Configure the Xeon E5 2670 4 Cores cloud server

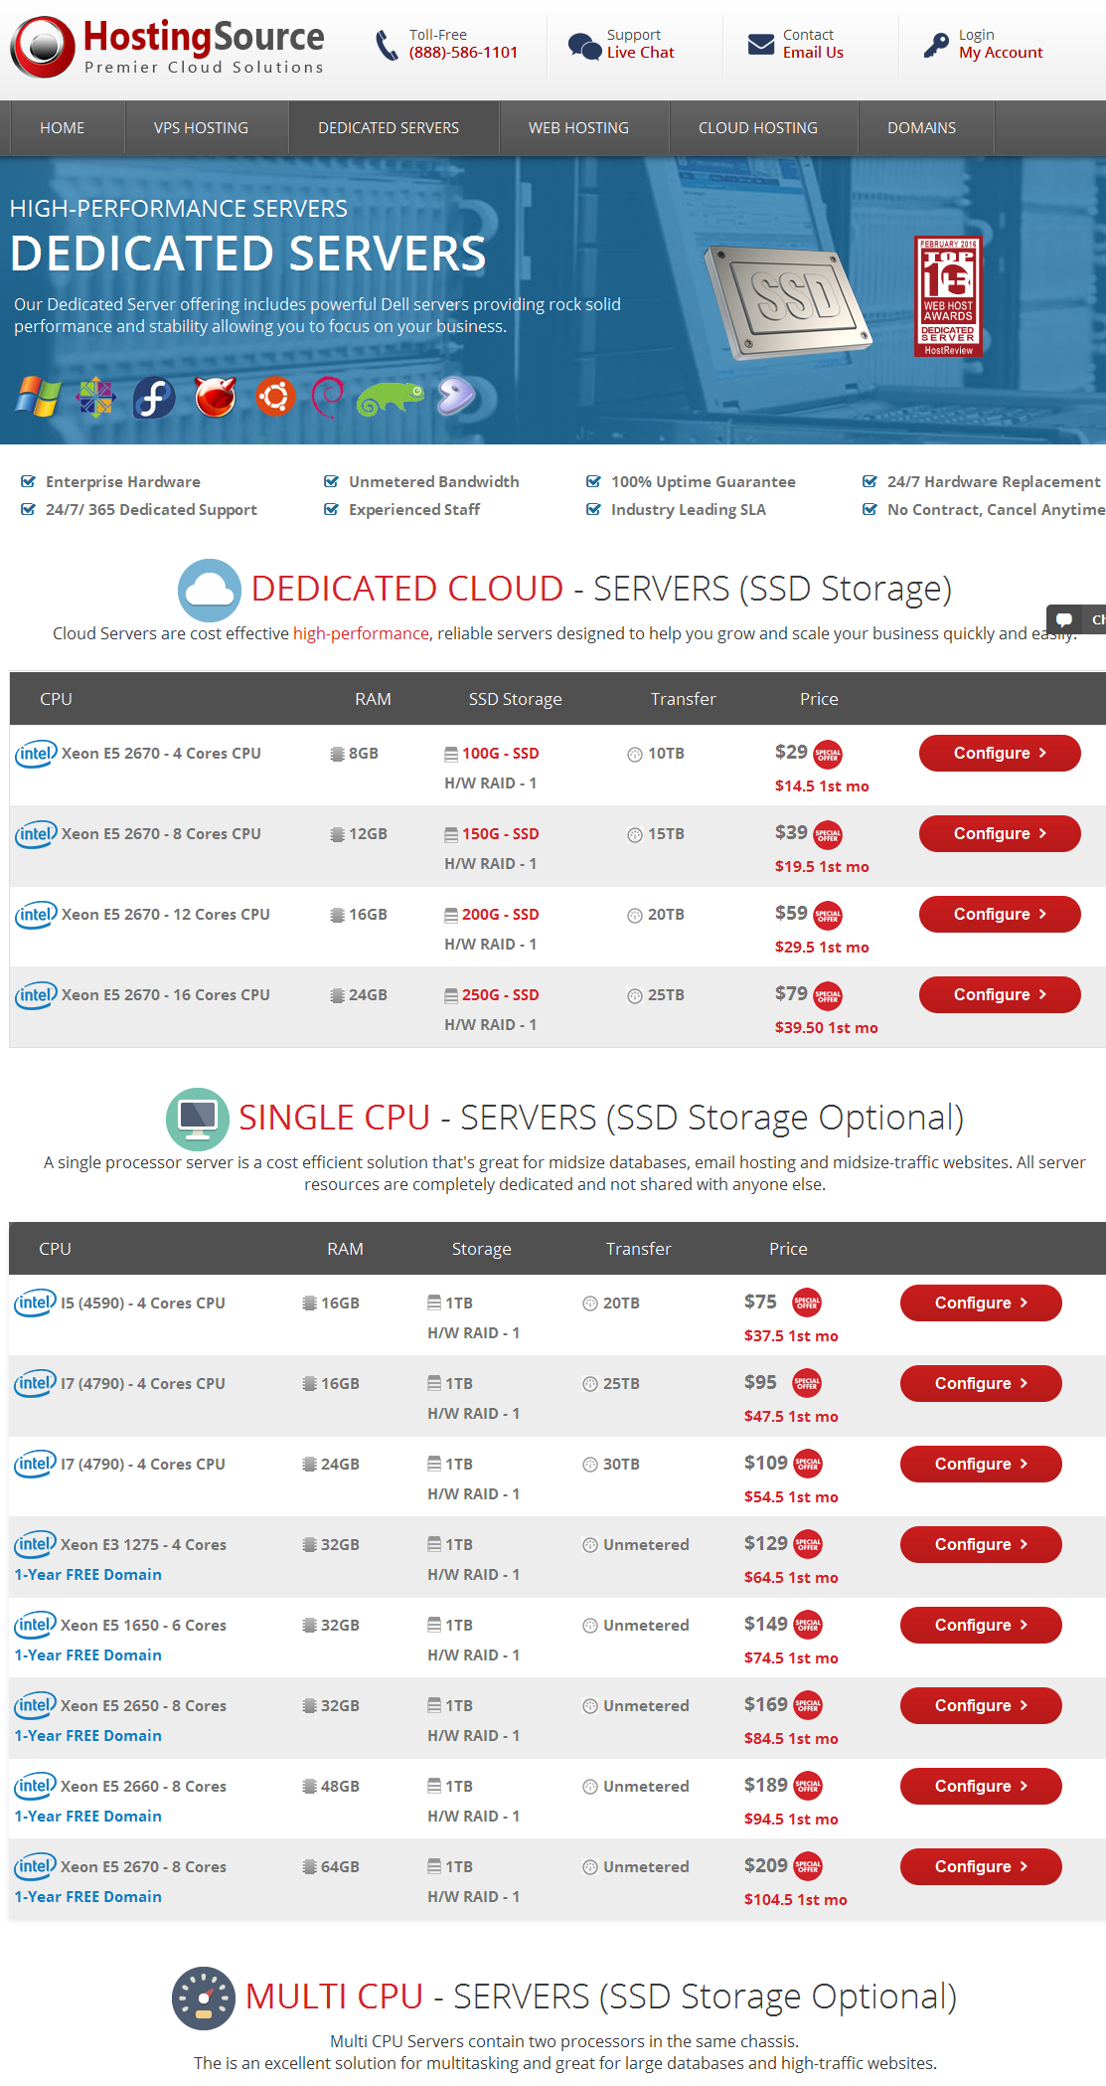click(999, 754)
